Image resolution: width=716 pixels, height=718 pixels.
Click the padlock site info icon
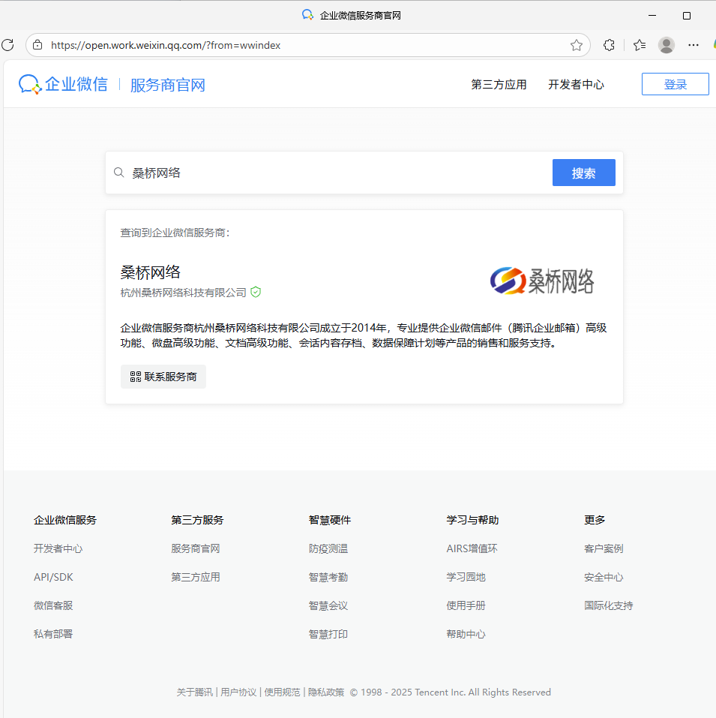[x=37, y=45]
